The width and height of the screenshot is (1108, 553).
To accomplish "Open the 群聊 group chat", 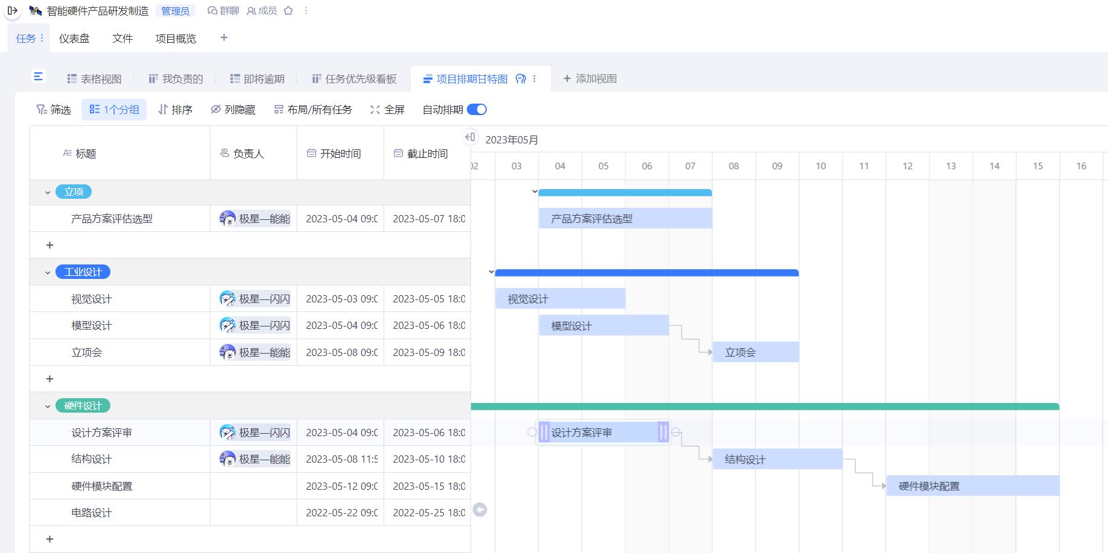I will pos(224,10).
